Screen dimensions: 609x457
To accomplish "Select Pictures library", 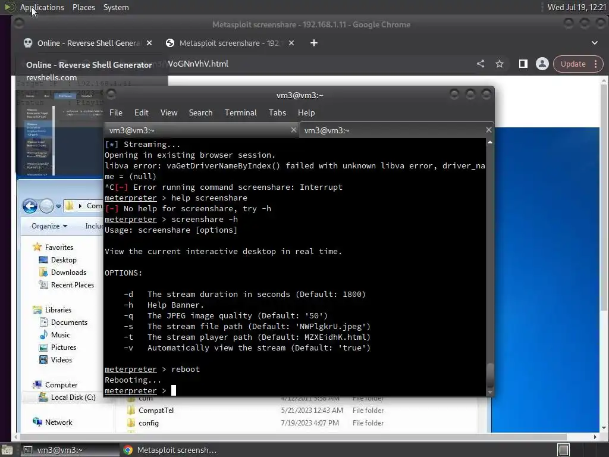I will point(58,348).
